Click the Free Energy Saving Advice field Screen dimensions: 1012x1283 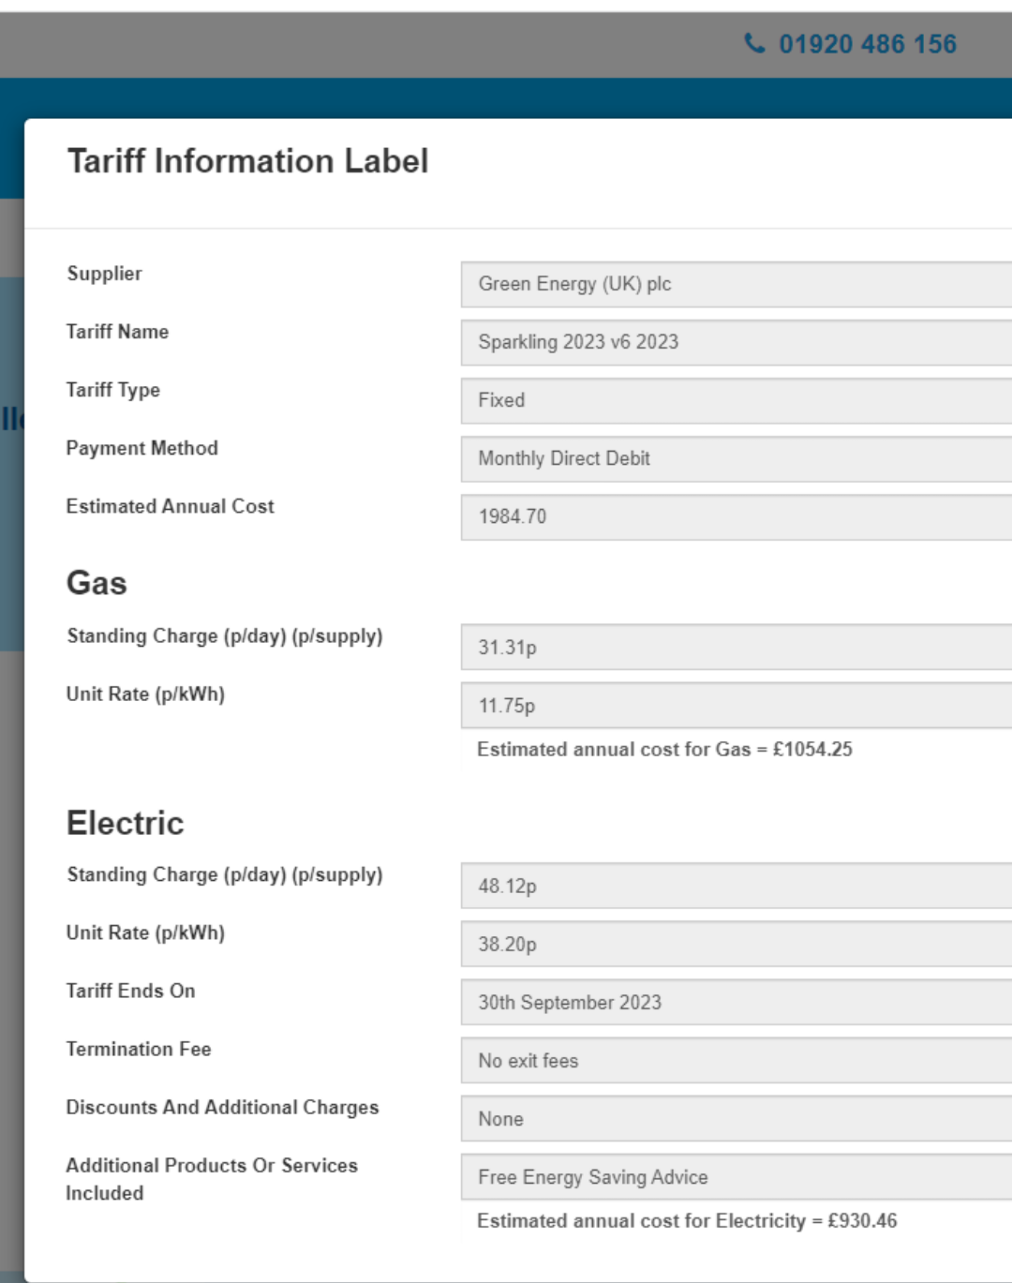point(736,1176)
